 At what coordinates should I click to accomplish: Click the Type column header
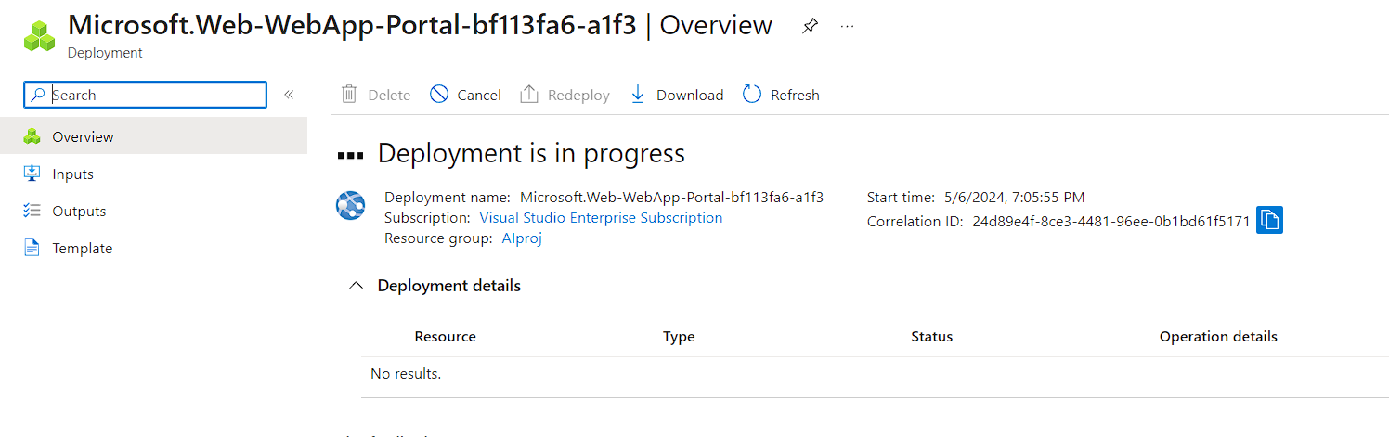coord(679,337)
